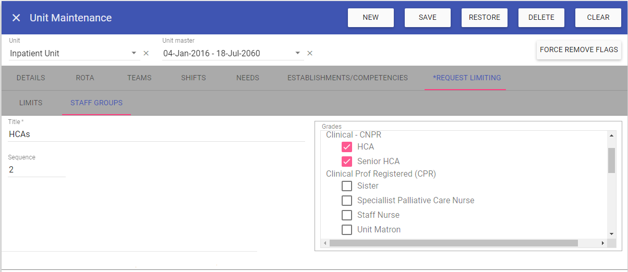This screenshot has width=628, height=272.
Task: Close the Unit Maintenance panel
Action: tap(16, 18)
